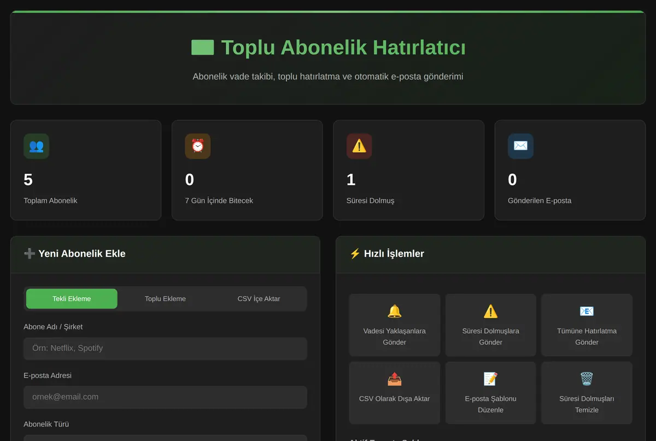Click Süresi Dolmuşları Temizle button
This screenshot has width=656, height=441.
click(x=587, y=393)
